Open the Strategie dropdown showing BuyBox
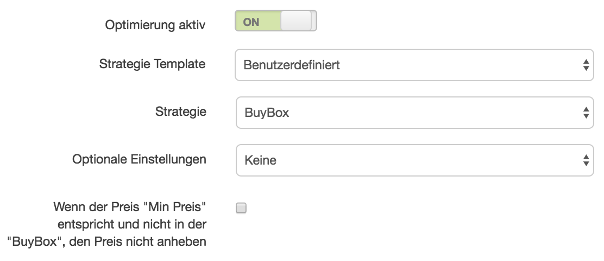 tap(415, 113)
